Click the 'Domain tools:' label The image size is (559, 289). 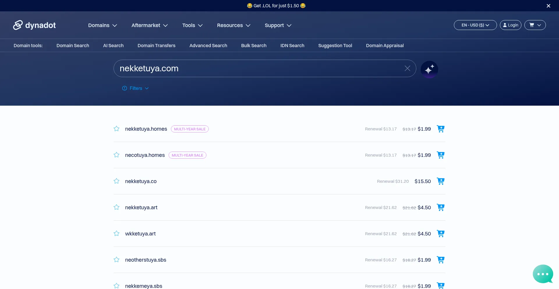point(28,45)
